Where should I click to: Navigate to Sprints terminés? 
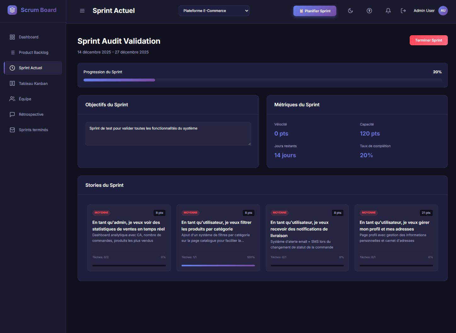[x=33, y=130]
